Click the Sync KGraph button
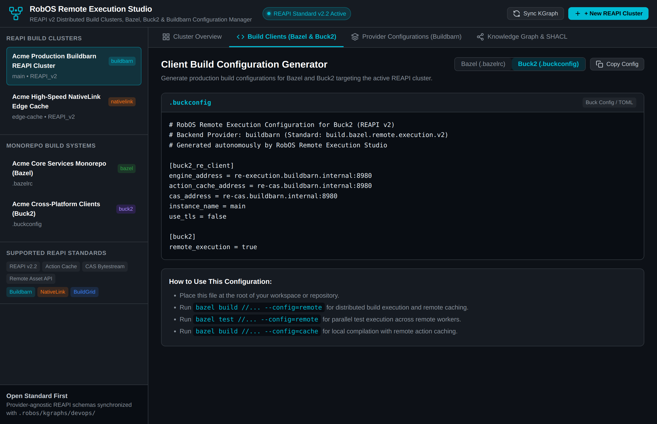 pos(535,14)
